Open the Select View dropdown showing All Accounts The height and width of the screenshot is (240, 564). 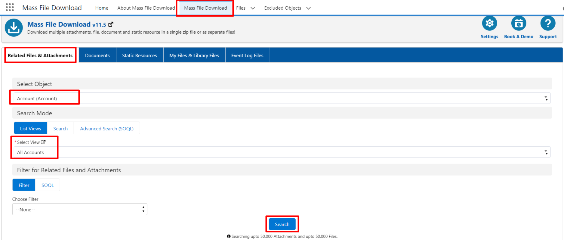282,152
